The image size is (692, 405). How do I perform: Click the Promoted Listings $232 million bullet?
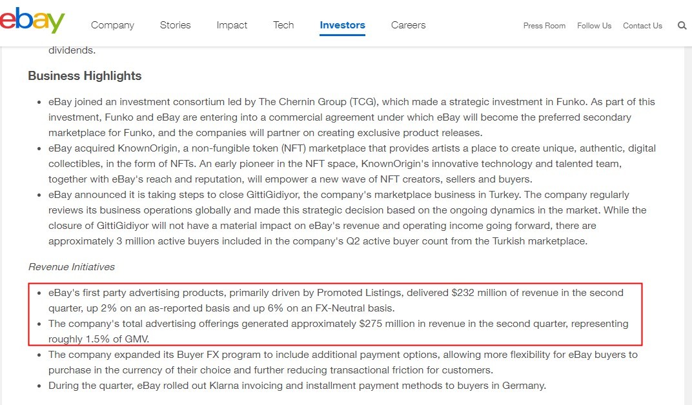pyautogui.click(x=336, y=300)
